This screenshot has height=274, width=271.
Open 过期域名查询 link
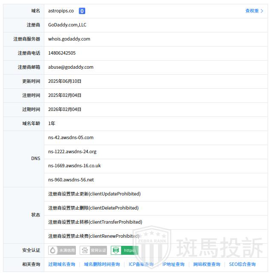point(62,265)
